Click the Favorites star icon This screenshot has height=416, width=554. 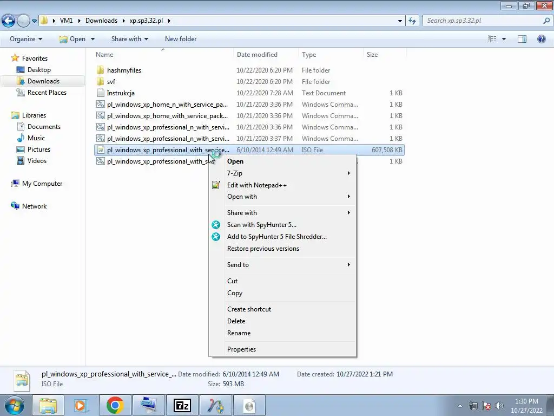15,57
